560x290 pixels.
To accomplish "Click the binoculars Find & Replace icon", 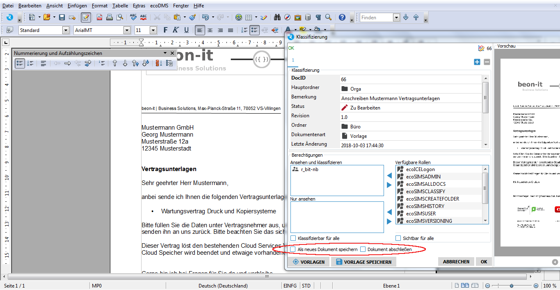I will click(277, 17).
